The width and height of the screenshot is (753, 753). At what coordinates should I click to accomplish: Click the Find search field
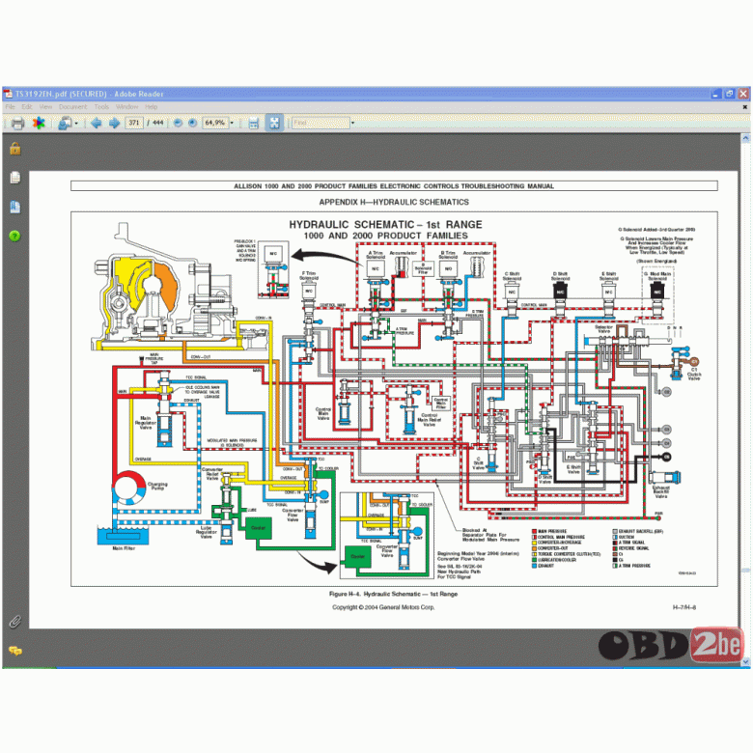(x=321, y=123)
